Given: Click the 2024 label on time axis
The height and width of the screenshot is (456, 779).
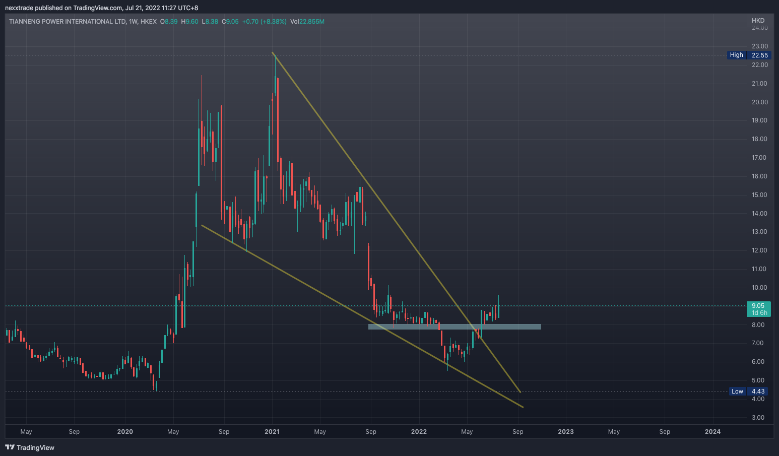Looking at the screenshot, I should click(712, 432).
